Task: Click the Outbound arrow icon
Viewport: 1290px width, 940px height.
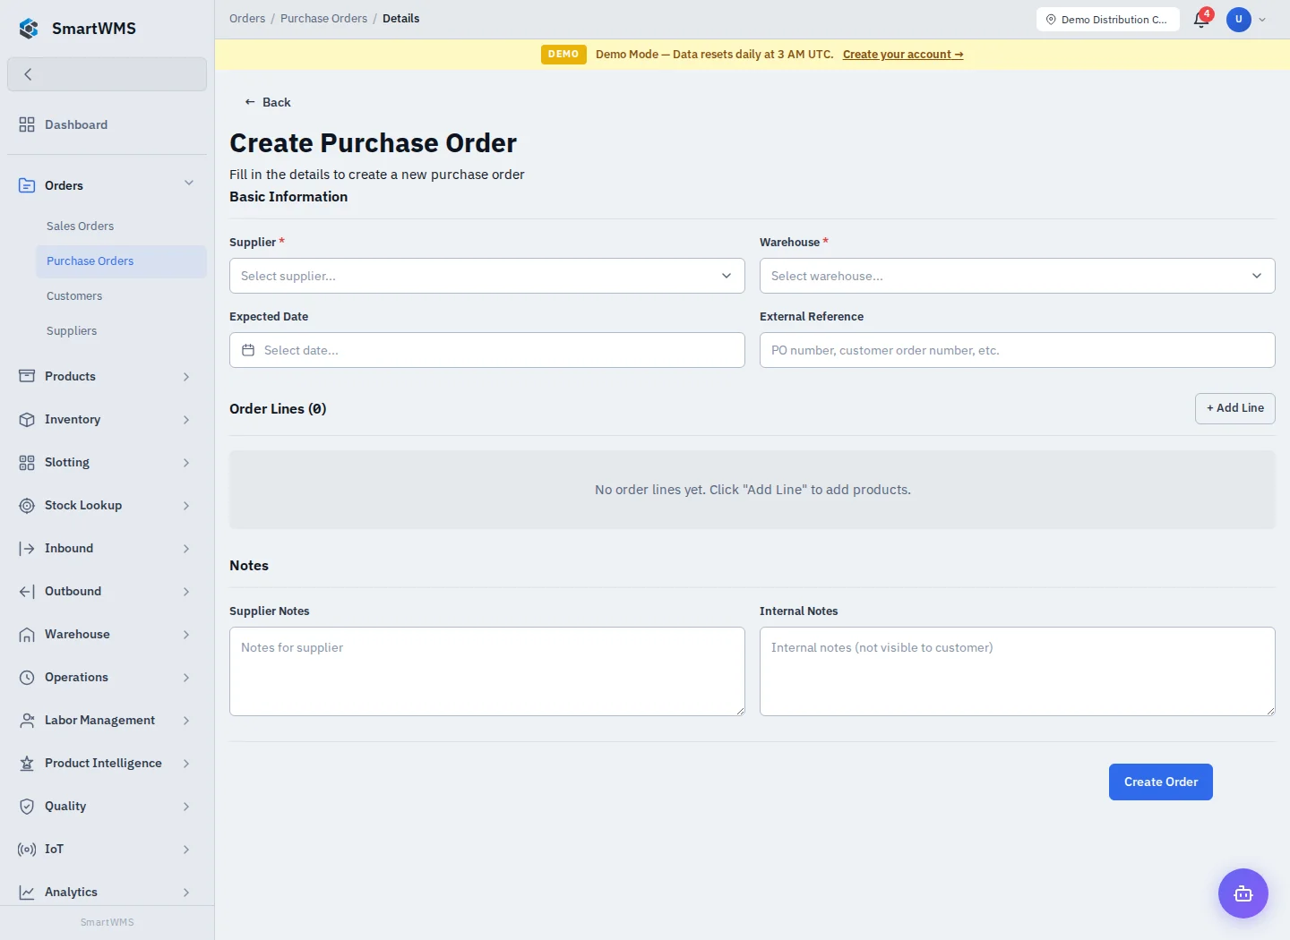Action: point(27,591)
